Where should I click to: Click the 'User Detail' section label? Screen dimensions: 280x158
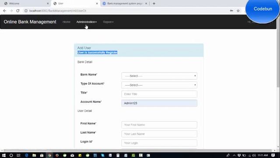[x=84, y=111]
